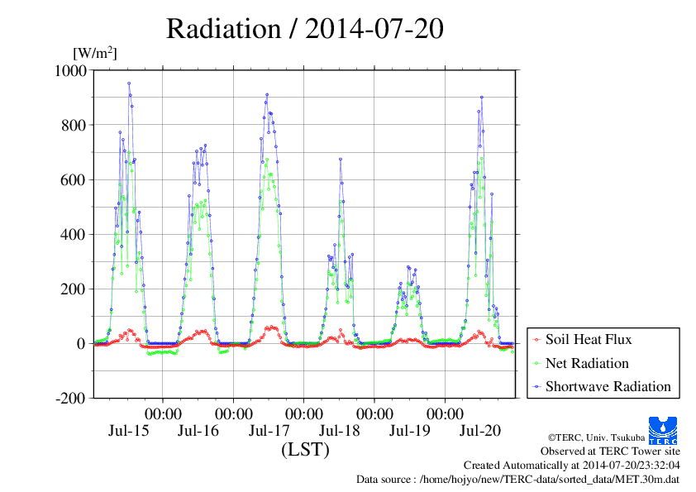This screenshot has width=696, height=492.
Task: Click the red Soil Heat Flux legend marker
Action: (x=537, y=340)
